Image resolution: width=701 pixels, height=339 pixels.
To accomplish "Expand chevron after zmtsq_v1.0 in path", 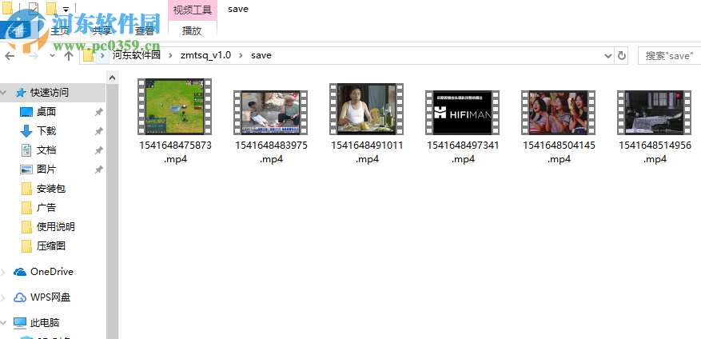I will (x=241, y=55).
